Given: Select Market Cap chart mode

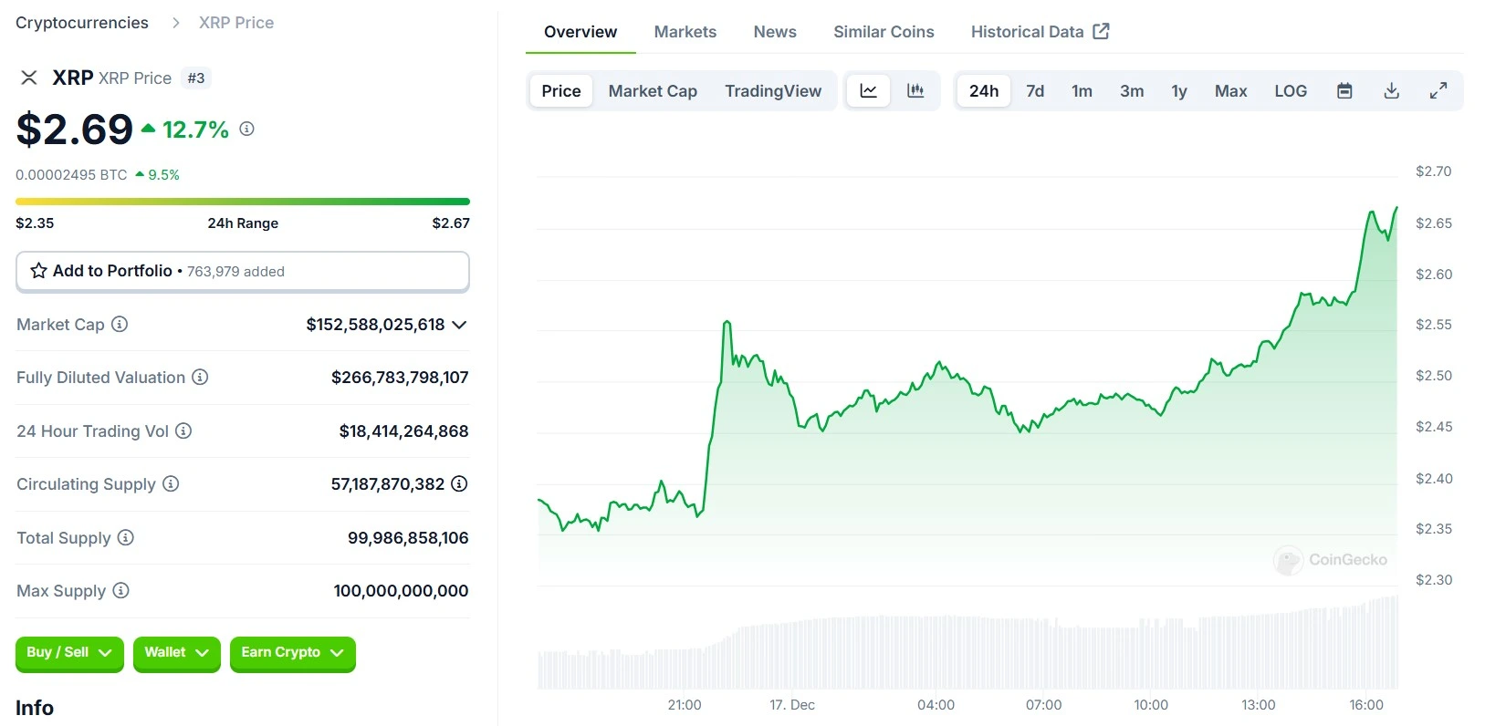Looking at the screenshot, I should (653, 91).
